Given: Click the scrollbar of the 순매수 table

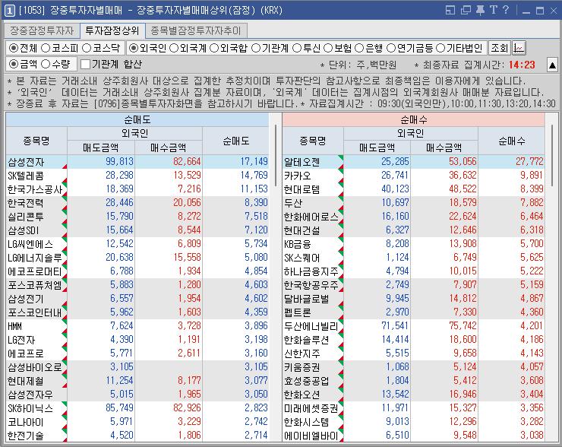Looking at the screenshot, I should pyautogui.click(x=551, y=155).
